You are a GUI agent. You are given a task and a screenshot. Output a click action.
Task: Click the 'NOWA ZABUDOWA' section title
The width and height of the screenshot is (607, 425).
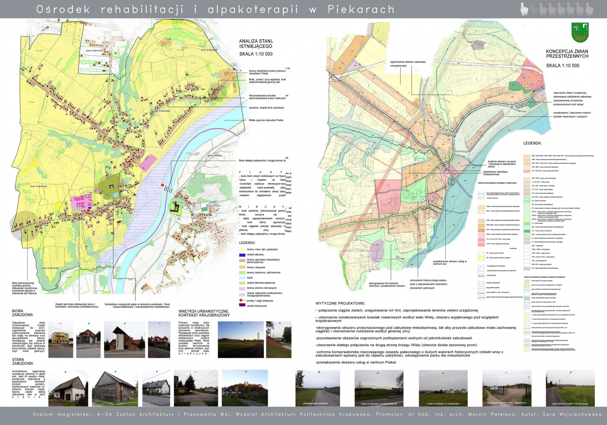(23, 313)
